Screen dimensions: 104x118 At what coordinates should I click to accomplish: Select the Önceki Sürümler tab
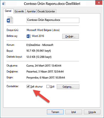point(46,11)
